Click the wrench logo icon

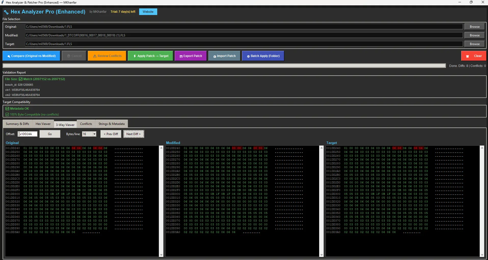(x=6, y=12)
